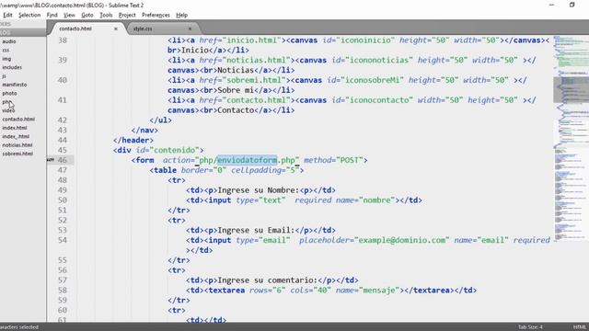Click the "mensaje" name value
589x331 pixels.
pyautogui.click(x=379, y=291)
